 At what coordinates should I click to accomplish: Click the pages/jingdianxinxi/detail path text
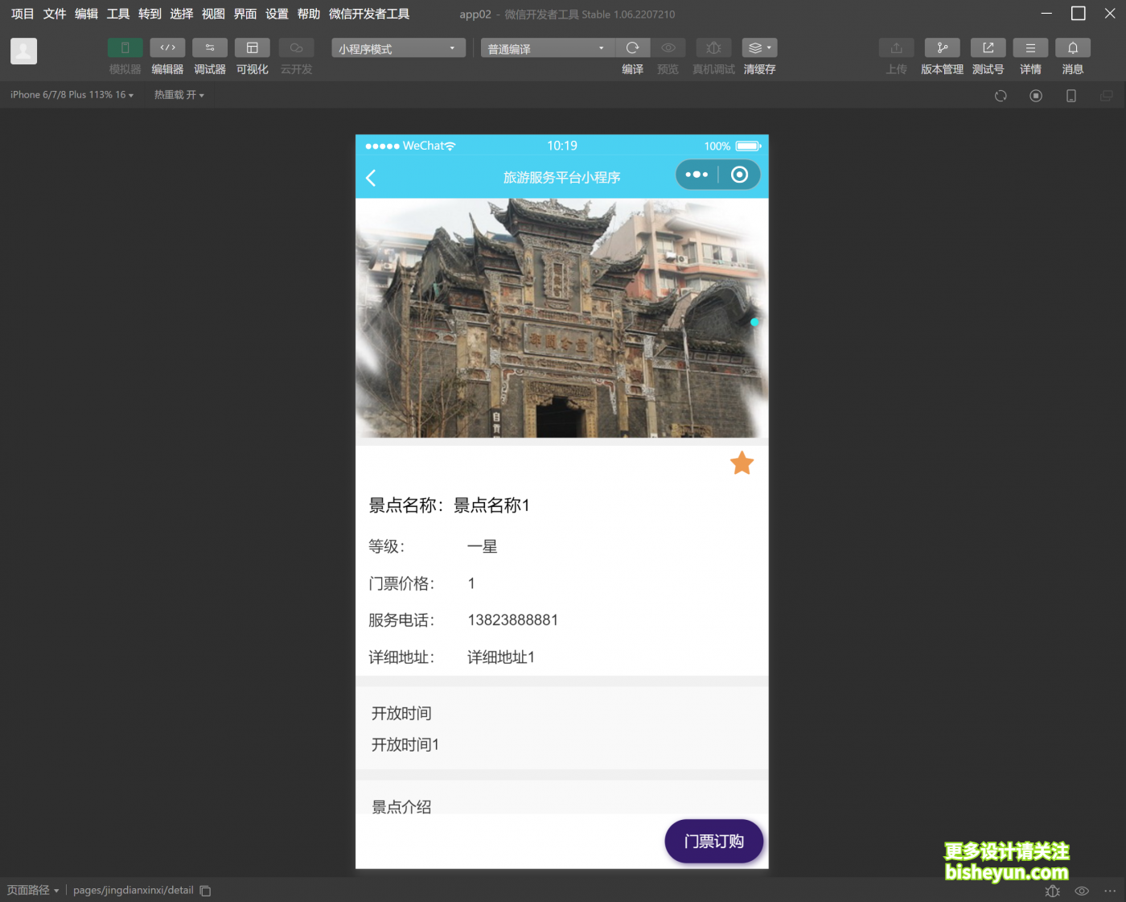[x=134, y=890]
